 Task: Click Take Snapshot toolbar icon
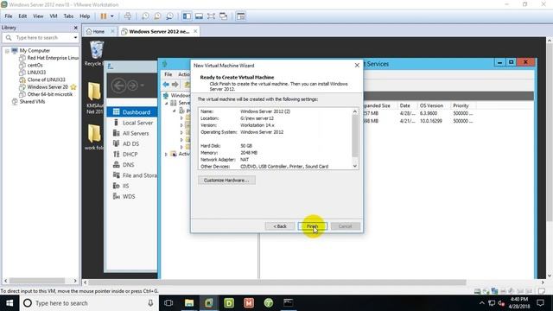coord(145,16)
